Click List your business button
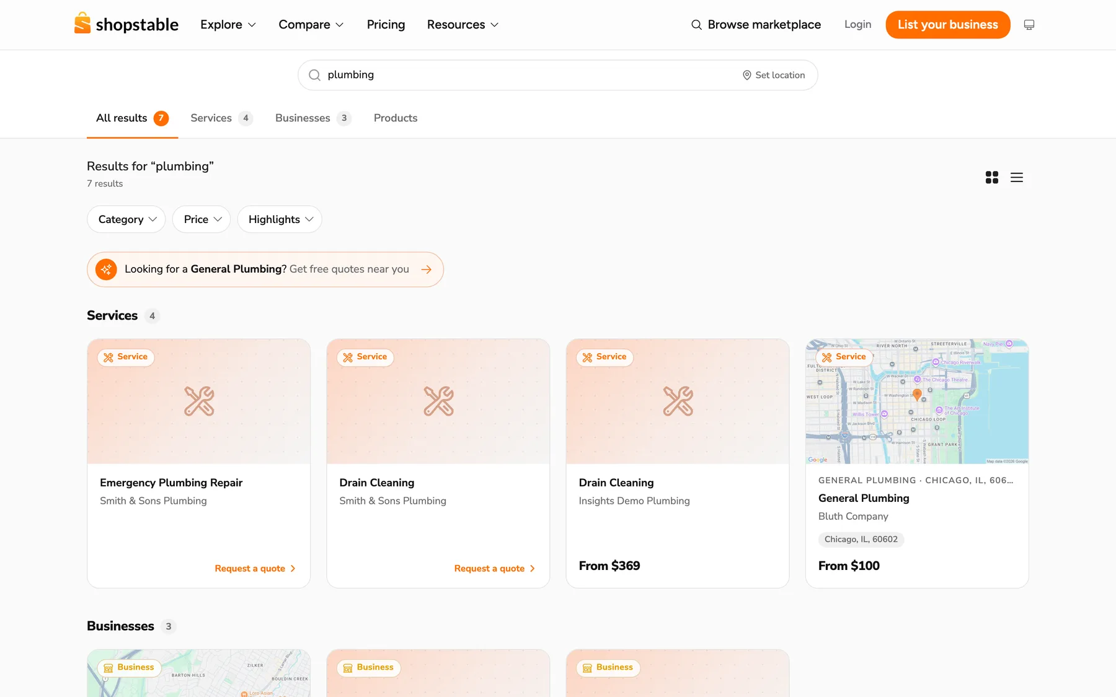The image size is (1116, 697). pos(947,25)
